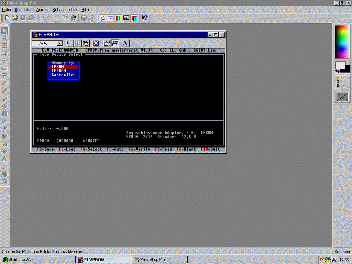The height and width of the screenshot is (264, 352).
Task: Select Controller in Memory-Typ list
Action: point(64,75)
